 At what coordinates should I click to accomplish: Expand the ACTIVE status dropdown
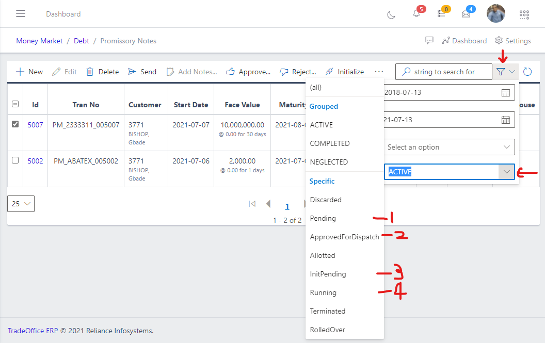506,172
